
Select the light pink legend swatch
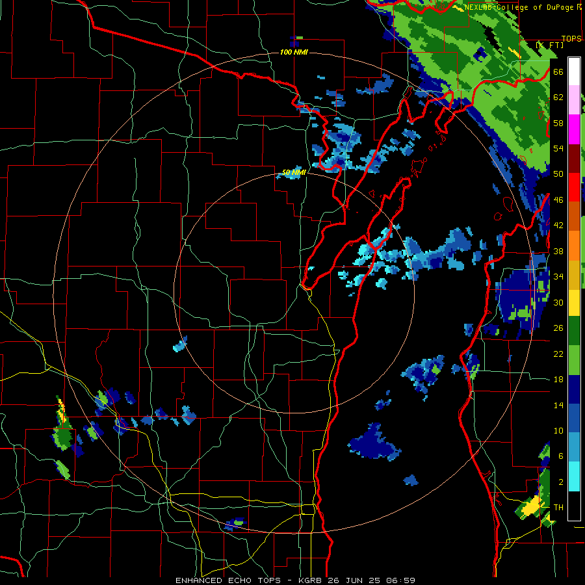tap(574, 99)
